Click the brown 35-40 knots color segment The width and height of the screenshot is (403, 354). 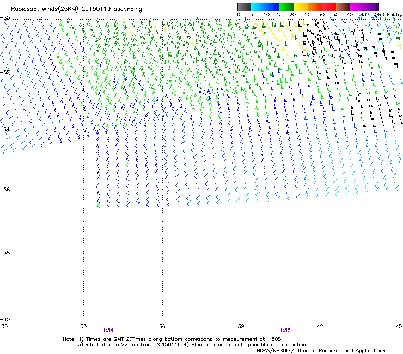coord(343,7)
